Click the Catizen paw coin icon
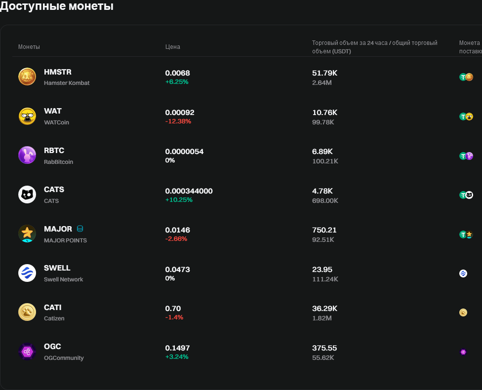The height and width of the screenshot is (390, 482). [27, 312]
